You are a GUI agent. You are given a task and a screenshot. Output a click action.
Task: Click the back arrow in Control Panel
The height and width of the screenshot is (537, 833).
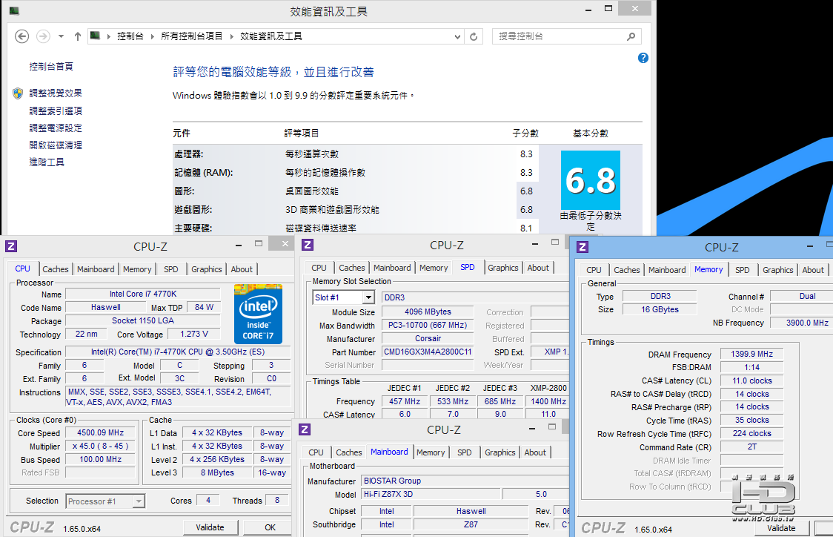pyautogui.click(x=21, y=36)
